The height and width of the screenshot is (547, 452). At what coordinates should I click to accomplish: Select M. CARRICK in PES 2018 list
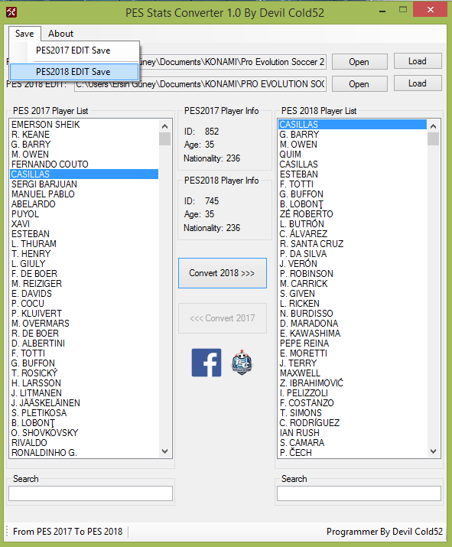tap(353, 284)
